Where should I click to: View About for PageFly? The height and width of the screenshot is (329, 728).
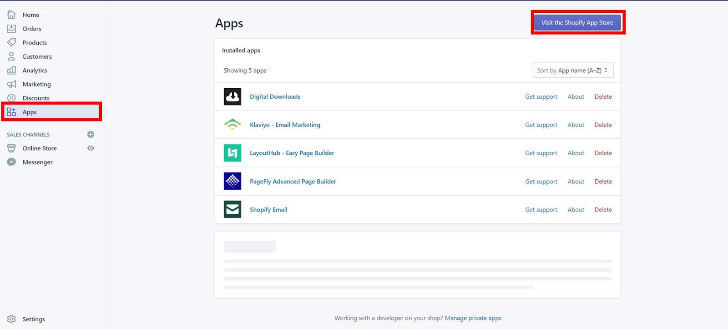click(576, 181)
